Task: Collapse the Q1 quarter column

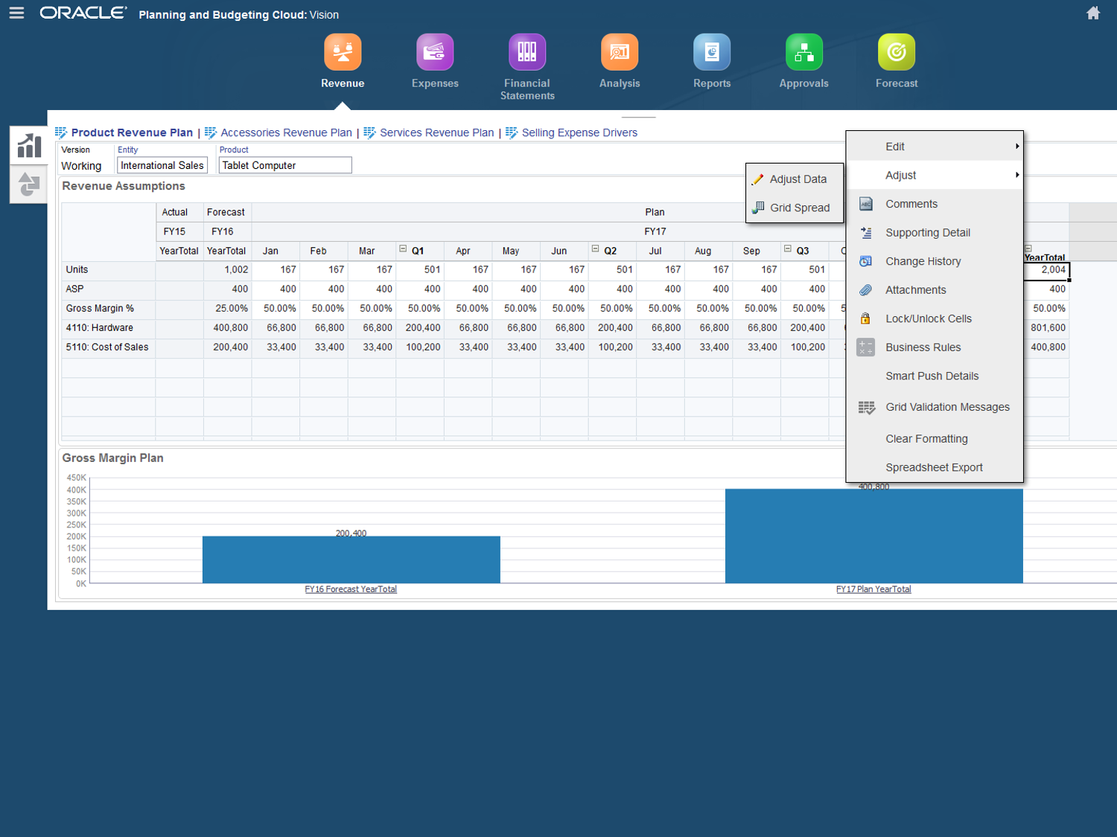Action: 403,249
